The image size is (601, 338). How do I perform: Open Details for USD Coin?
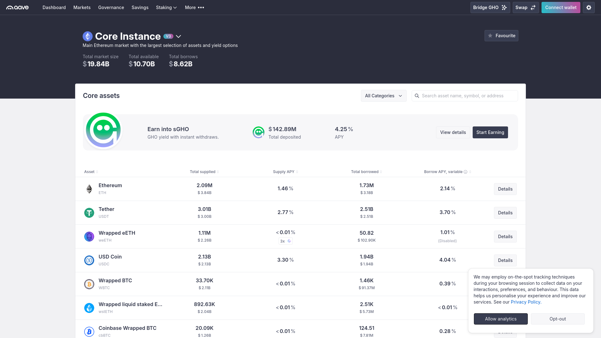click(505, 260)
